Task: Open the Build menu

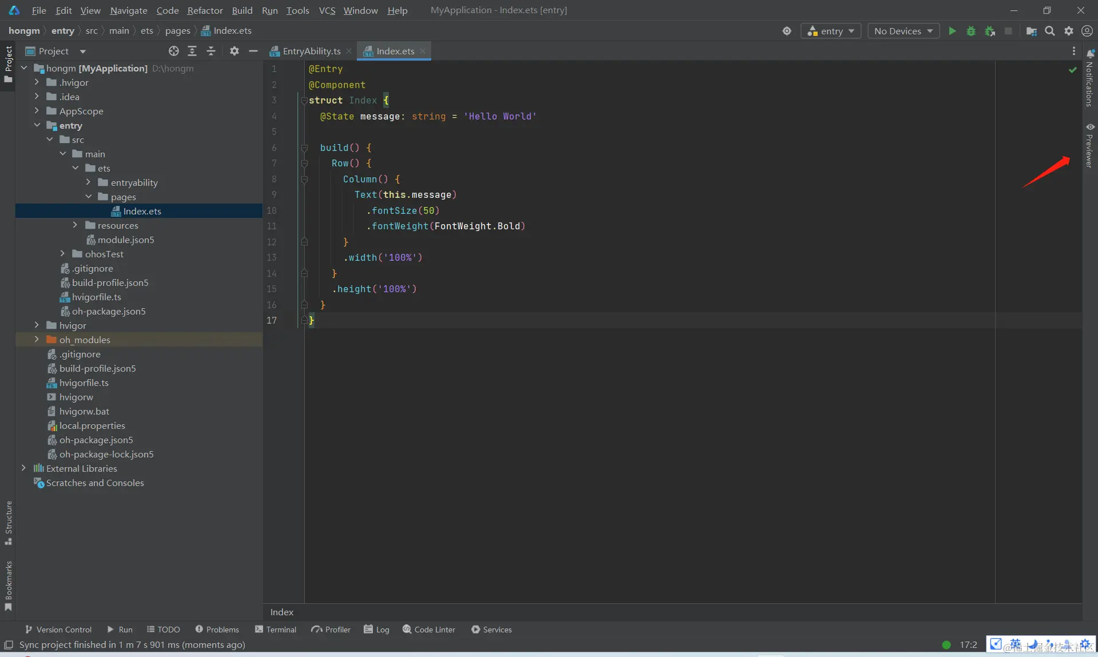Action: [242, 10]
